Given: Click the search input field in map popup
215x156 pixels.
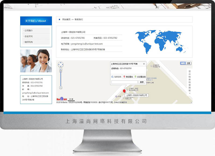Looking at the screenshot, I should point(124,82).
